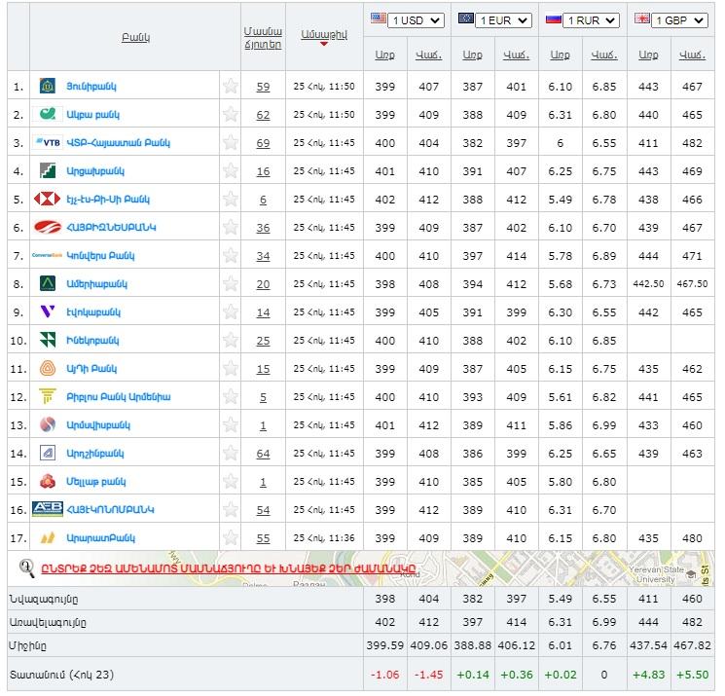Image resolution: width=725 pixels, height=696 pixels.
Task: Toggle the favorite star for Converse Bank row
Action: 231,256
